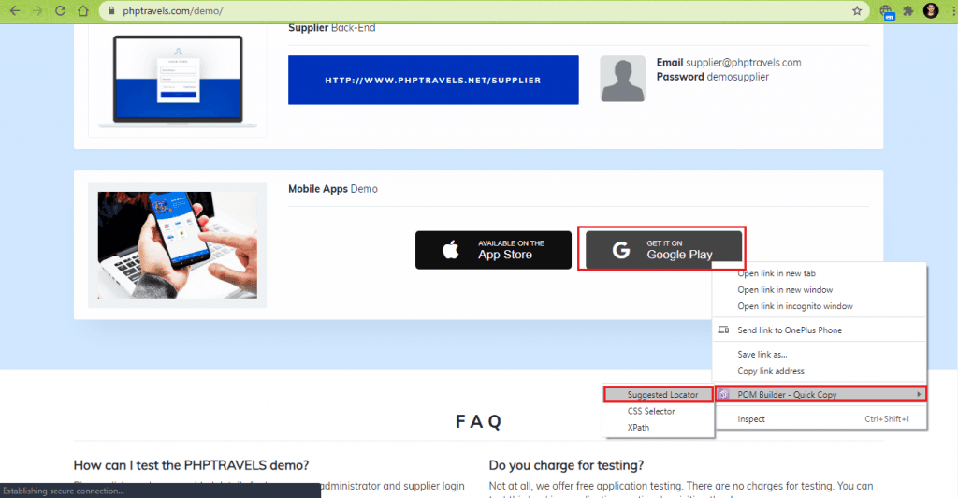Choose Send link to OnePlus Phone
This screenshot has width=958, height=498.
(x=820, y=330)
